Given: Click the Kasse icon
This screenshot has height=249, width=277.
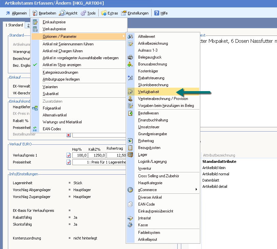Looking at the screenshot, I should click(x=130, y=225).
